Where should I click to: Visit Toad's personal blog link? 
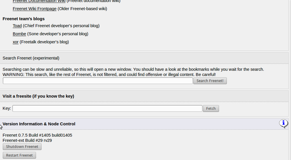tap(17, 26)
